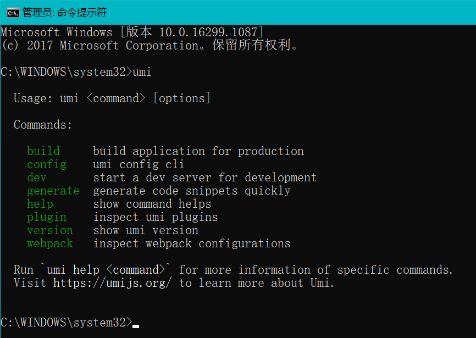Image resolution: width=476 pixels, height=338 pixels.
Task: Click the webpack command entry
Action: point(49,243)
